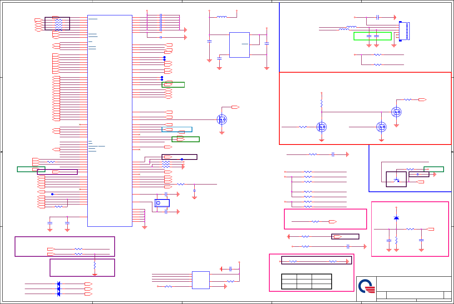The image size is (454, 304).
Task: Click the lone MOSFET right of the large IC
Action: 222,120
